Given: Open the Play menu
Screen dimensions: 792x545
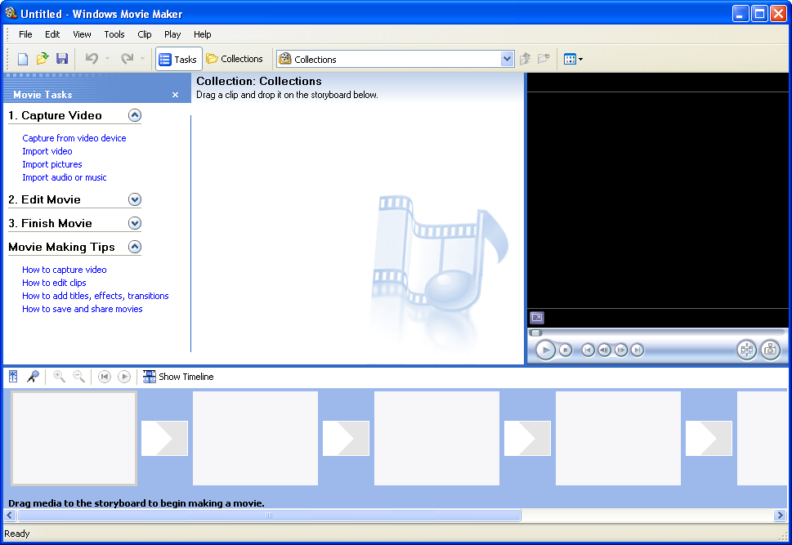Looking at the screenshot, I should click(x=172, y=34).
